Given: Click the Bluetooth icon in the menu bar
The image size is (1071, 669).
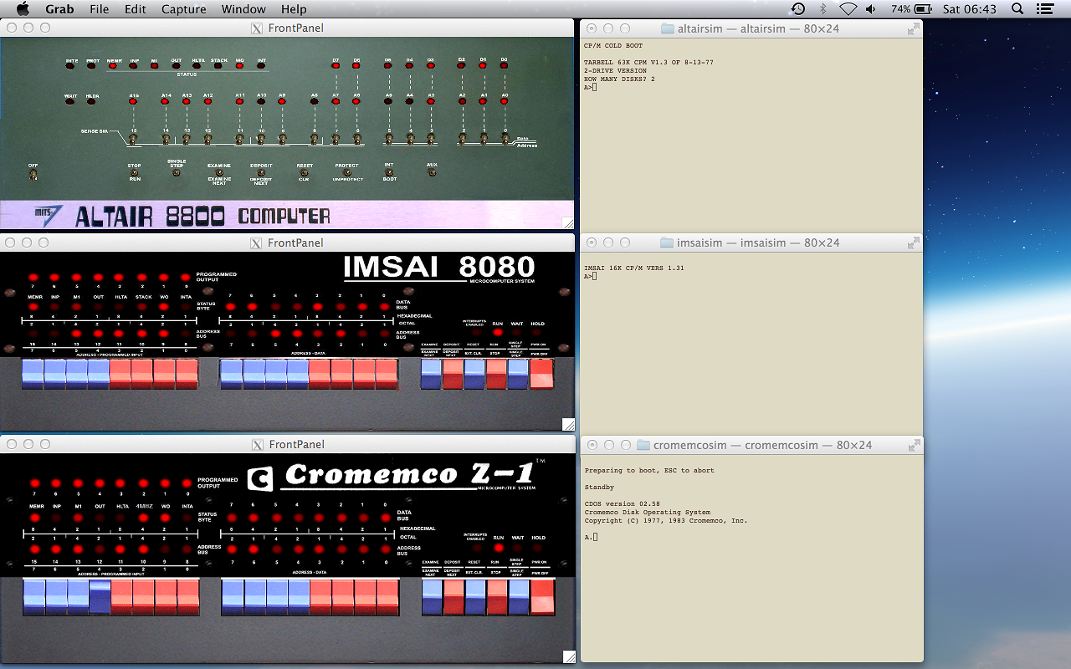Looking at the screenshot, I should [x=822, y=9].
